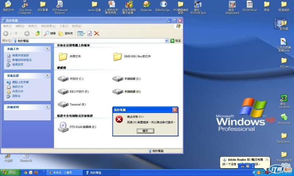This screenshot has height=176, width=294.
Task: Select the 20120526.inf desktop file
Action: point(250,6)
